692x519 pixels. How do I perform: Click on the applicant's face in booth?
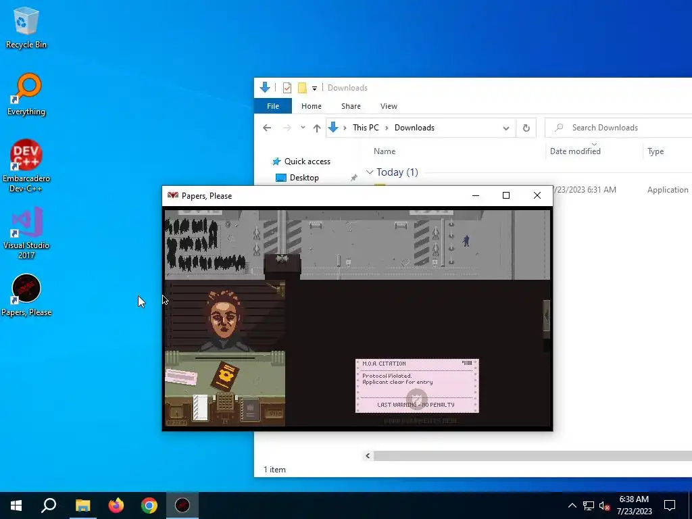point(223,319)
